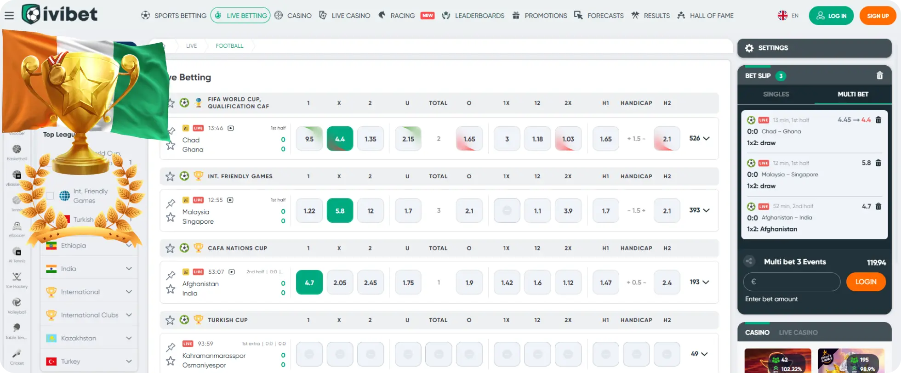Select Table Tennis in the sports sidebar
Screen dimensions: 901x373
coord(17,331)
